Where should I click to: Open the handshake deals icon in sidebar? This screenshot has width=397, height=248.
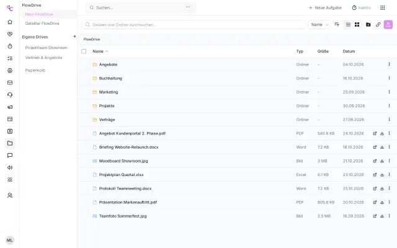(10, 34)
